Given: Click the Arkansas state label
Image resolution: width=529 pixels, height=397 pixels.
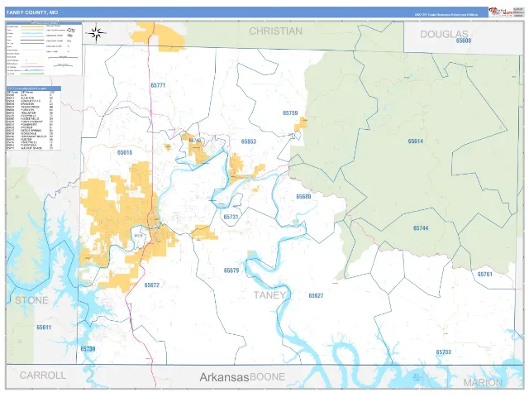Looking at the screenshot, I should [224, 377].
